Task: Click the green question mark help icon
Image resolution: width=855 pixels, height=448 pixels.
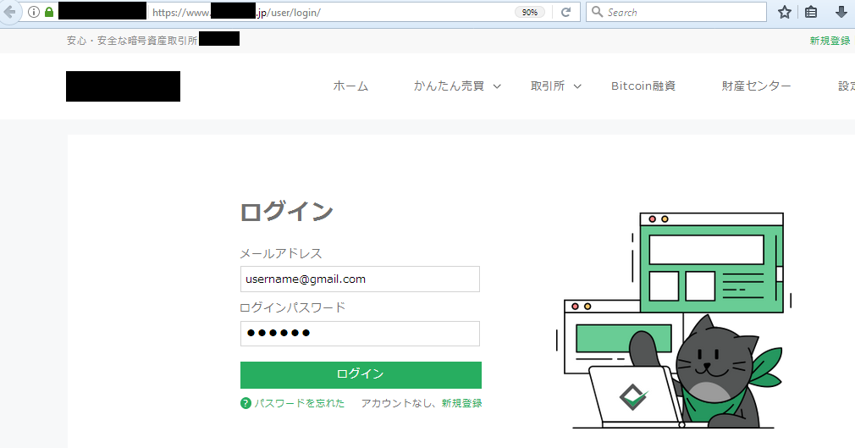Action: [245, 404]
